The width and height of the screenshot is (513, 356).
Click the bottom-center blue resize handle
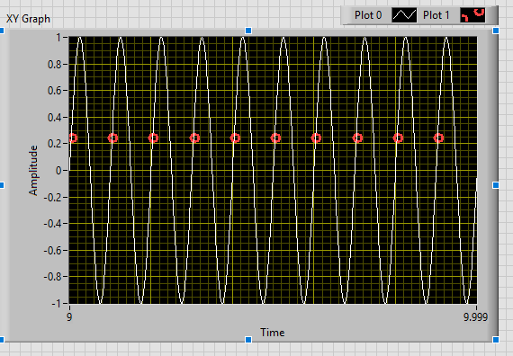click(x=248, y=340)
